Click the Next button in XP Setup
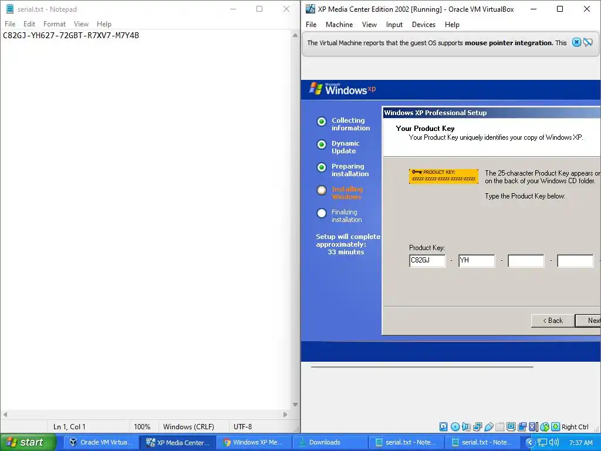 tap(588, 321)
